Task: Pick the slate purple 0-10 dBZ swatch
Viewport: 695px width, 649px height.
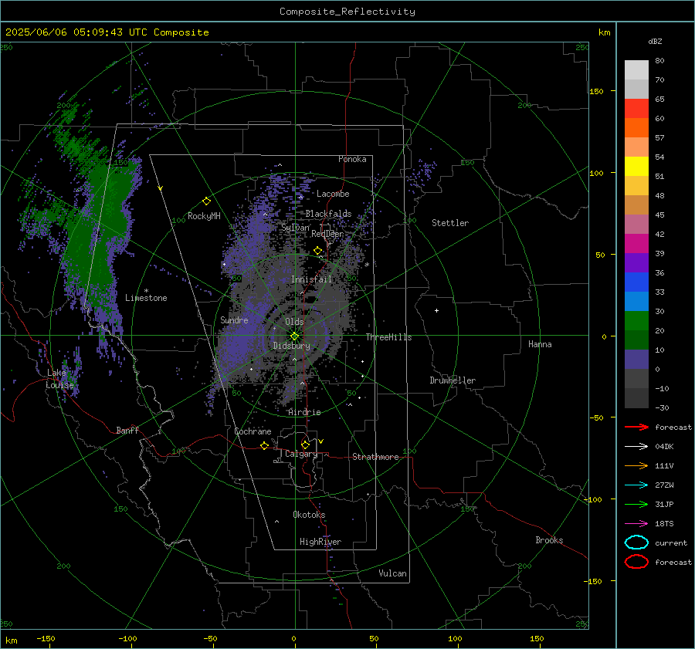Action: pos(636,359)
